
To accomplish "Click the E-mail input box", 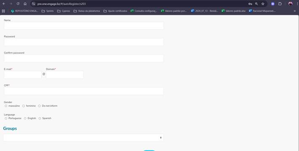I will click(23, 75).
